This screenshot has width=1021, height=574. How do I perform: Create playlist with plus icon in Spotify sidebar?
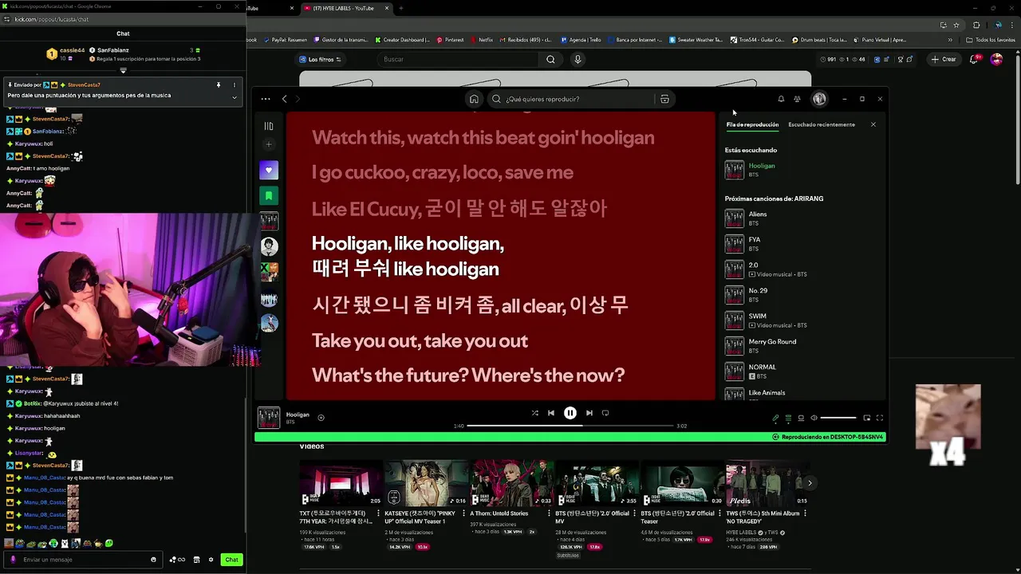point(269,144)
